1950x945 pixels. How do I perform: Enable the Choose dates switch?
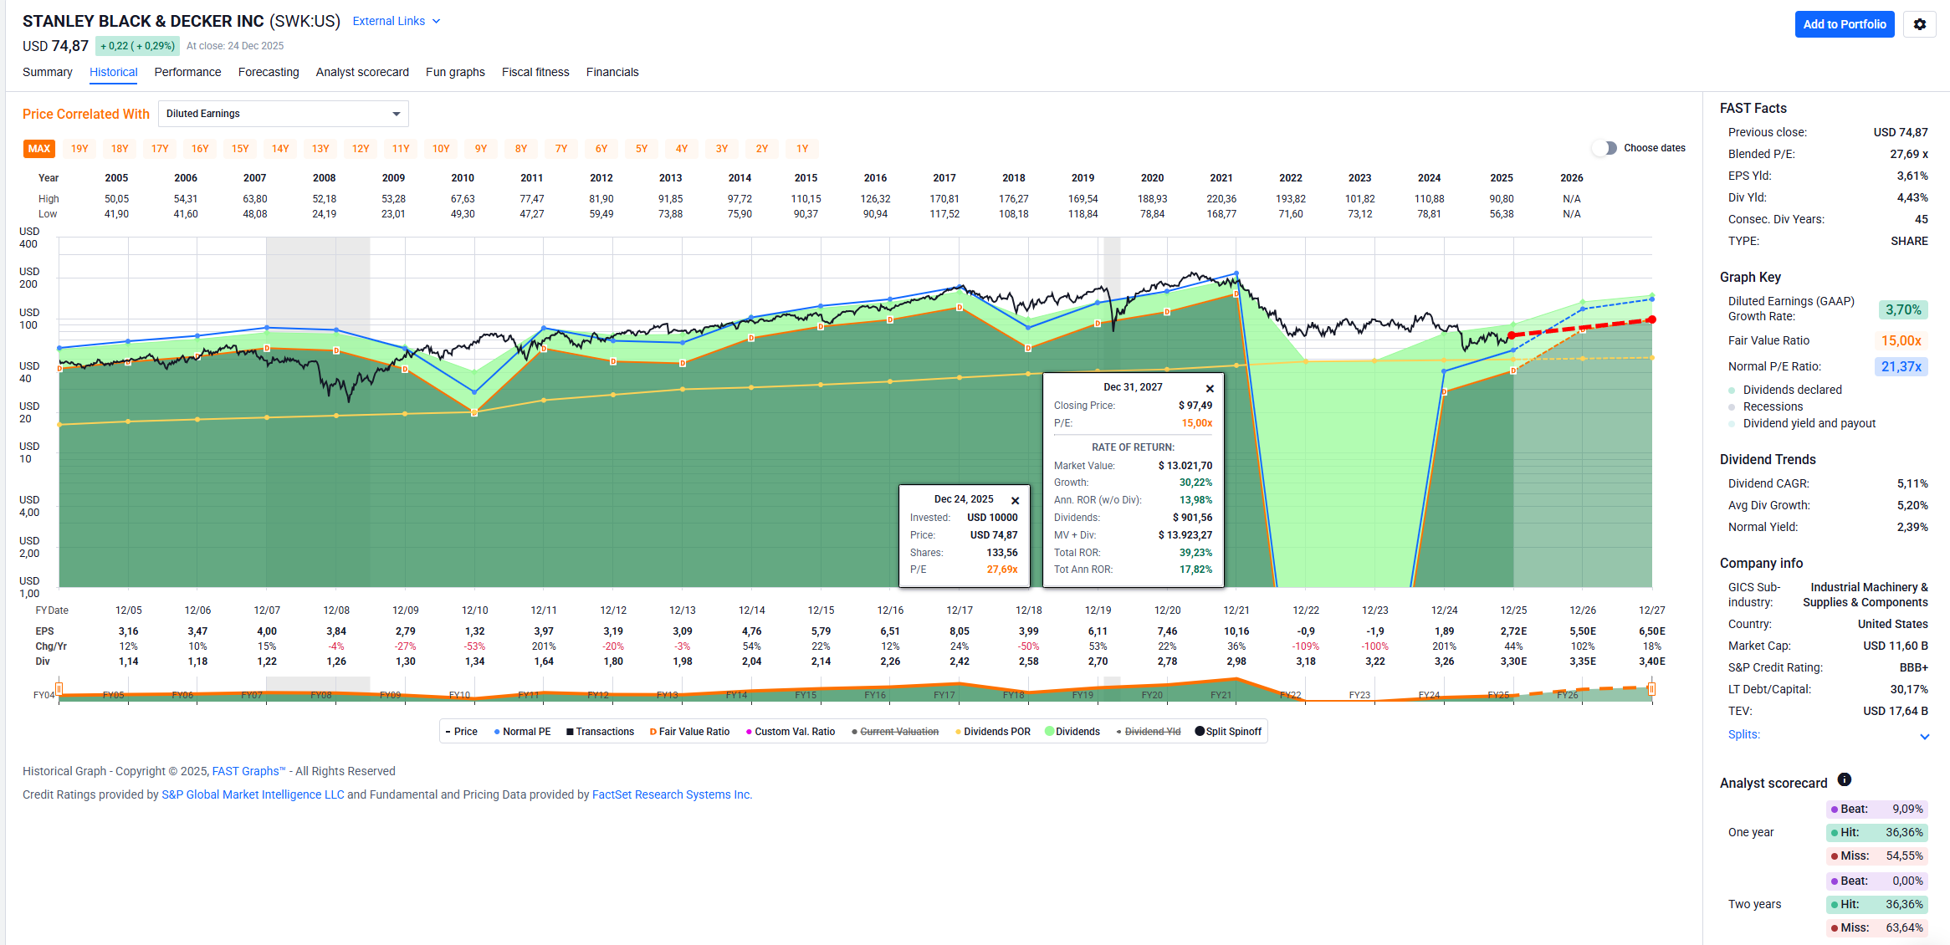(x=1605, y=148)
